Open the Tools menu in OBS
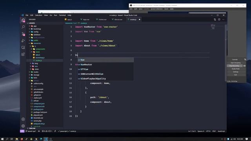The width and height of the screenshot is (251, 141). coord(166,9)
